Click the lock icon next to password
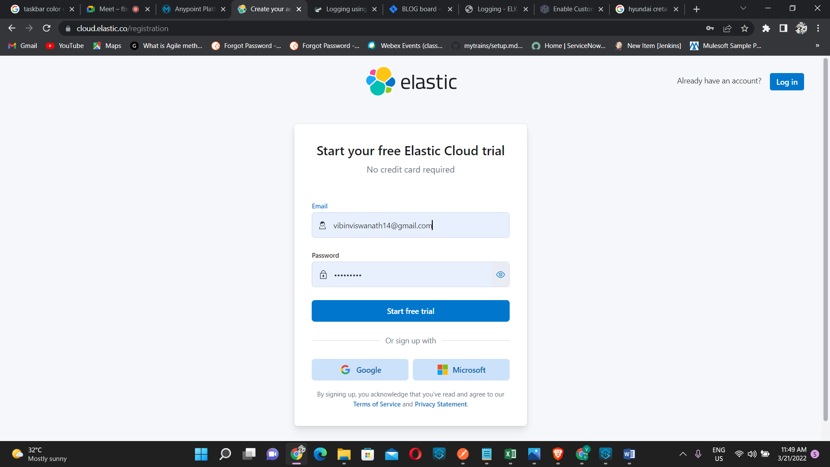Viewport: 830px width, 467px height. point(323,275)
